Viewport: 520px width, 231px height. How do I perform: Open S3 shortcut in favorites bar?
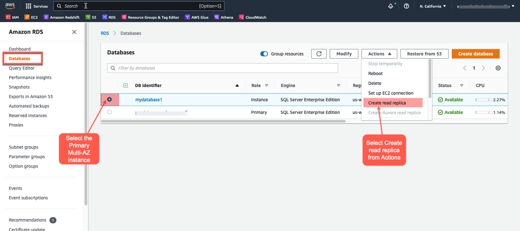point(91,17)
